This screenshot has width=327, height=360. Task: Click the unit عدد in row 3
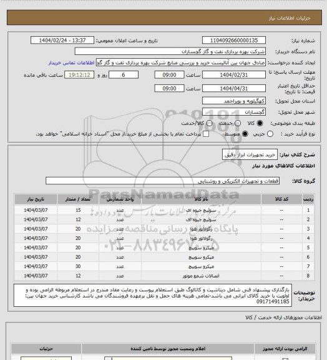(x=120, y=229)
